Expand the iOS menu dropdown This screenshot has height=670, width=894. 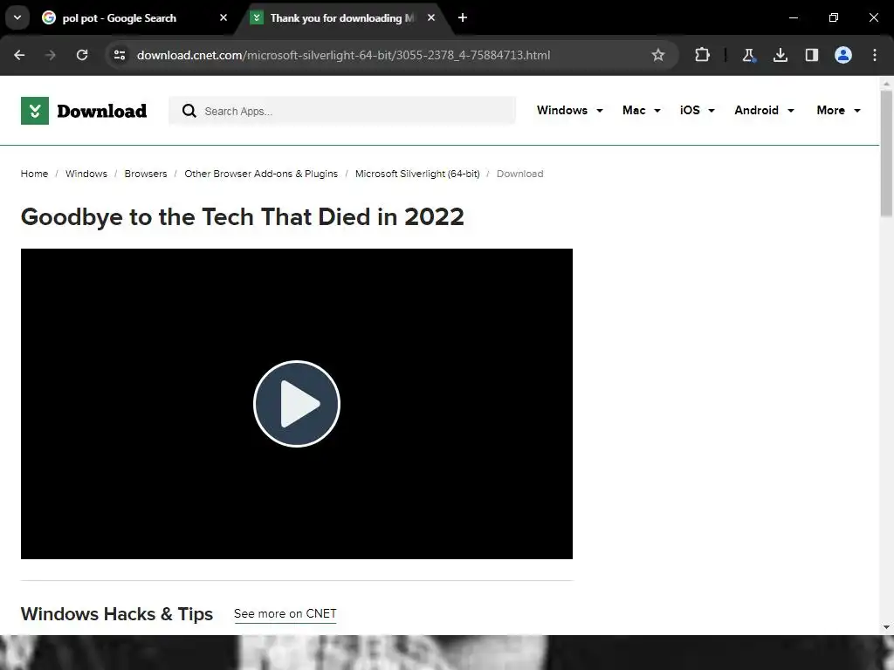[697, 111]
